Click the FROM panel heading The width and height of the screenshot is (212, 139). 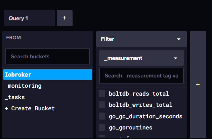(13, 37)
